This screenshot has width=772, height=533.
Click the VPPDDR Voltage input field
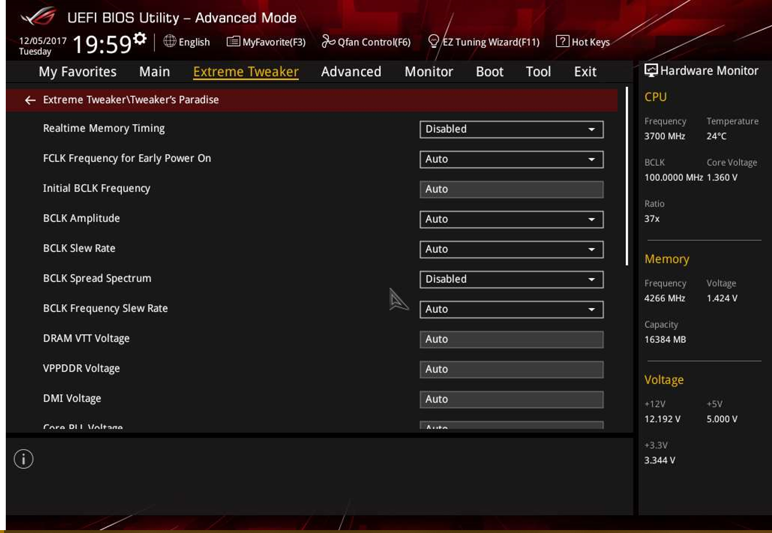(511, 369)
